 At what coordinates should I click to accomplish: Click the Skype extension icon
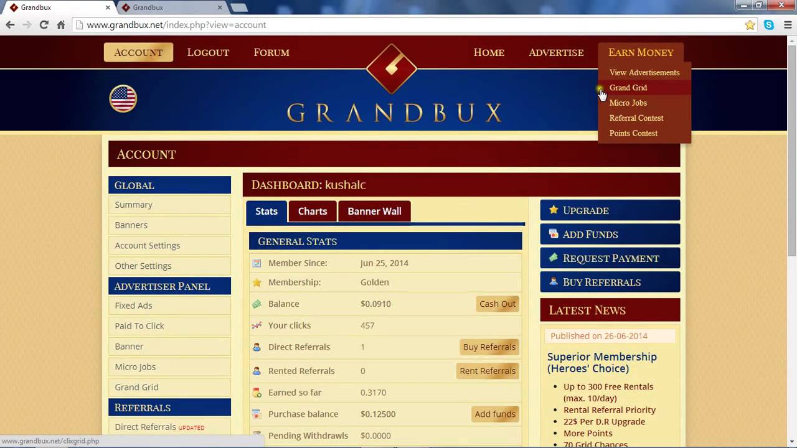(769, 25)
